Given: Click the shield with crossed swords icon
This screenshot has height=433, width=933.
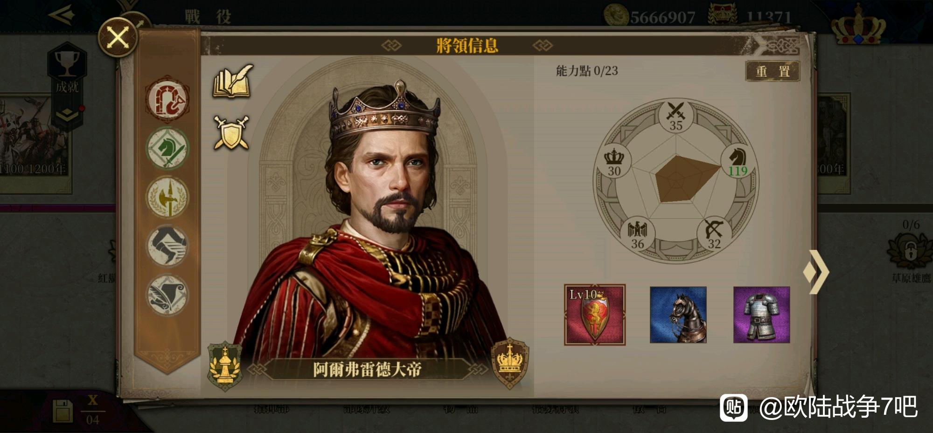Looking at the screenshot, I should [x=231, y=133].
